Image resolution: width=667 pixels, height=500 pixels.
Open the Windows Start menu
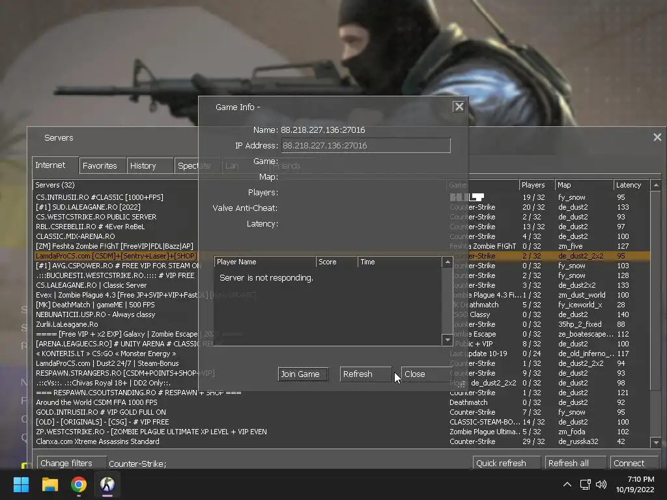click(x=21, y=484)
